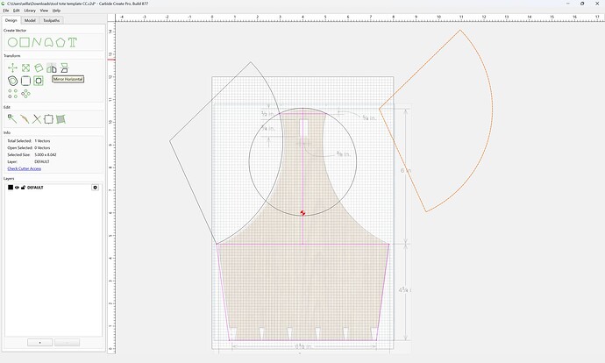Switch to the Model tab

30,20
